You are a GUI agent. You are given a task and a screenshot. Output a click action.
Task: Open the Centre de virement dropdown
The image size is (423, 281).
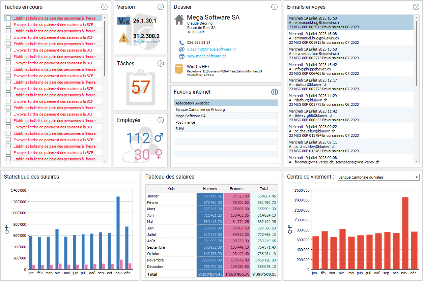[417, 177]
